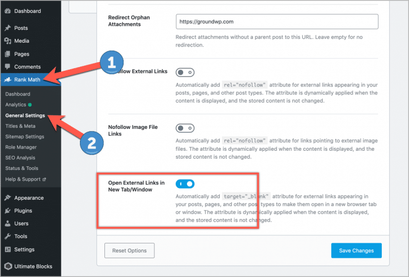Open Role Manager submenu

pos(21,147)
